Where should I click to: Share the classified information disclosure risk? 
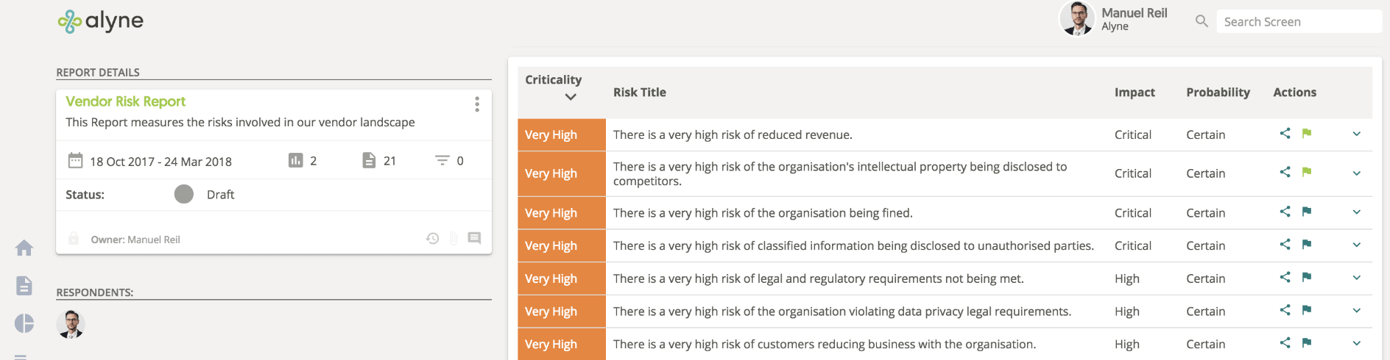pyautogui.click(x=1285, y=244)
